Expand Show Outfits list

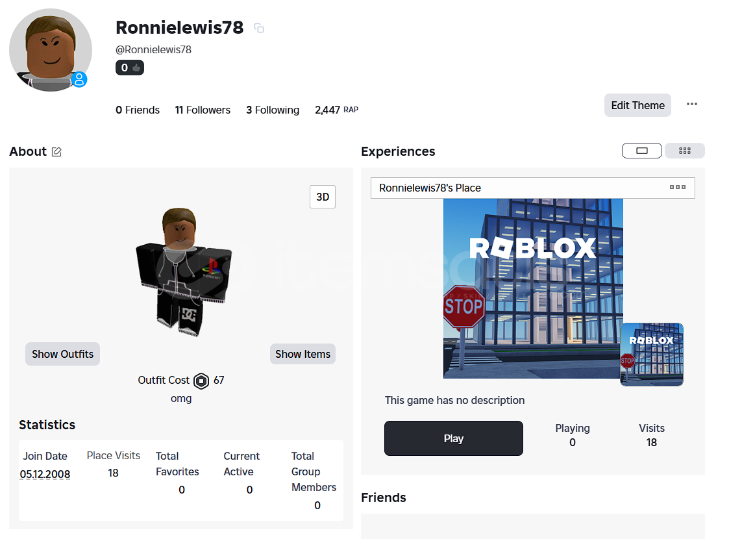(62, 354)
